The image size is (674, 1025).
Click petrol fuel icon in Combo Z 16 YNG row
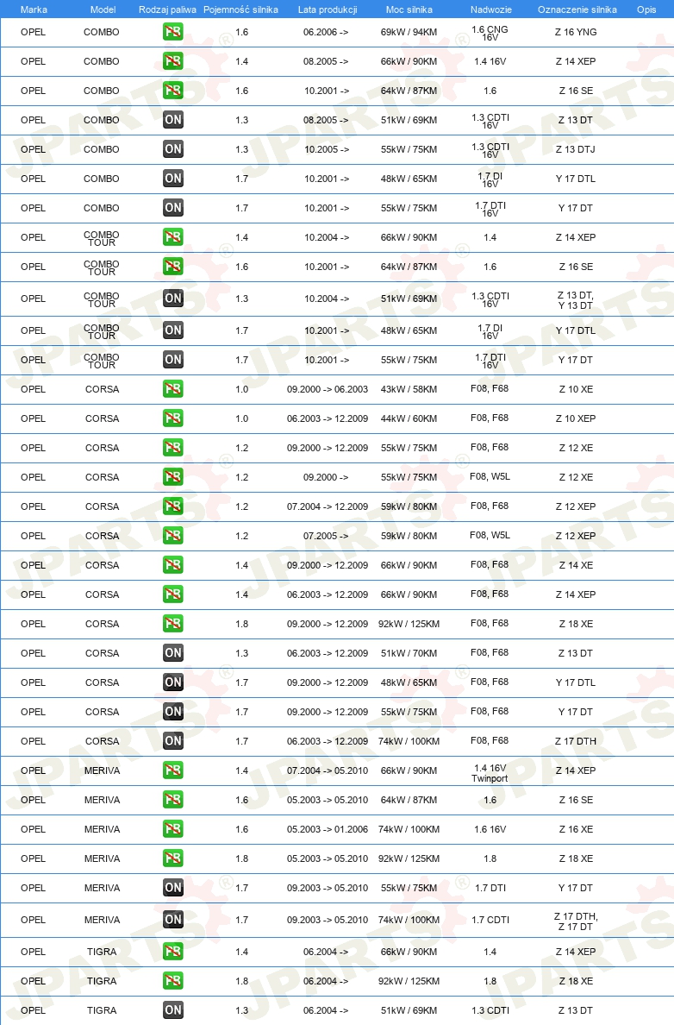(x=173, y=31)
